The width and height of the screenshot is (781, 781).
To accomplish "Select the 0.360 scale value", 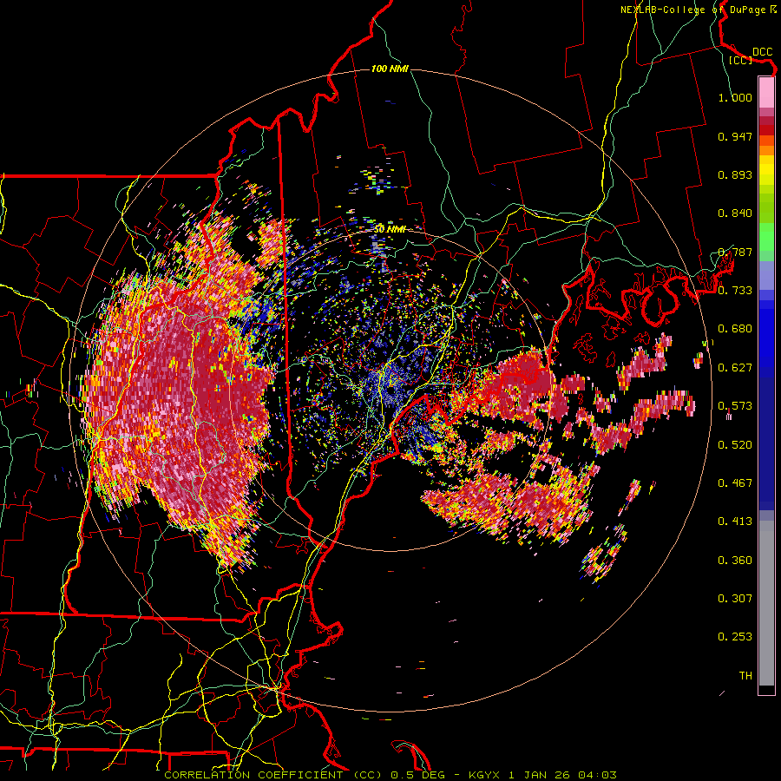I will click(x=735, y=561).
